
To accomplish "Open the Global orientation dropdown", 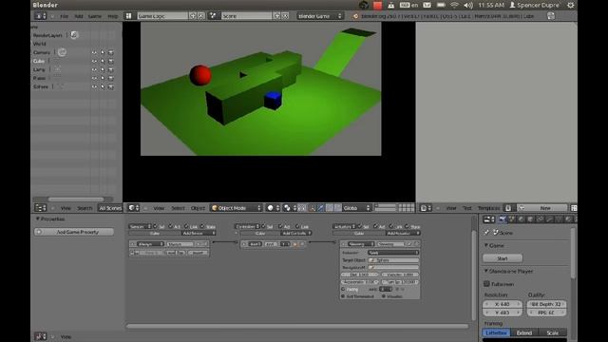I will point(356,208).
